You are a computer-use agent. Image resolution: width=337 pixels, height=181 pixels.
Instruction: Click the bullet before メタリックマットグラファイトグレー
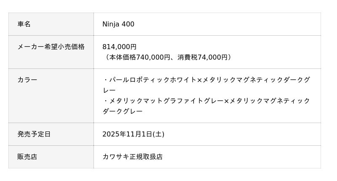(105, 101)
